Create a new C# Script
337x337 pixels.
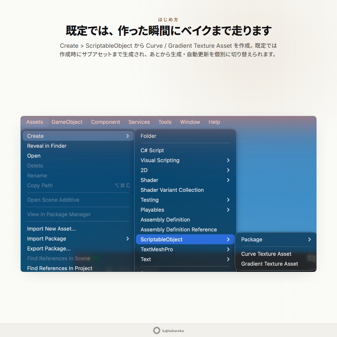point(185,150)
